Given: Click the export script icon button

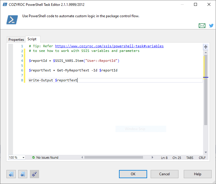Looking at the screenshot, I should pos(23,174).
